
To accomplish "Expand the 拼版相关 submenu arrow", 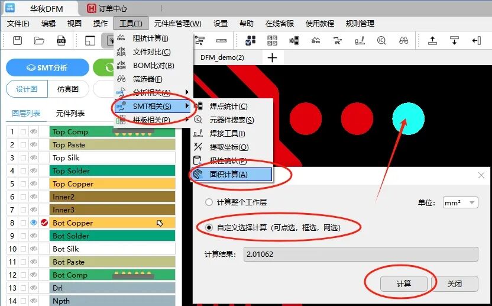I will point(187,120).
